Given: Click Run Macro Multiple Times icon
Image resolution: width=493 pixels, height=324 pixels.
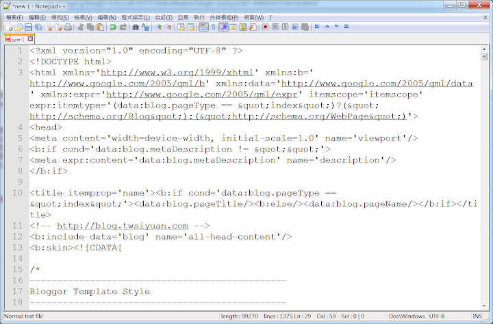Looking at the screenshot, I should 295,27.
